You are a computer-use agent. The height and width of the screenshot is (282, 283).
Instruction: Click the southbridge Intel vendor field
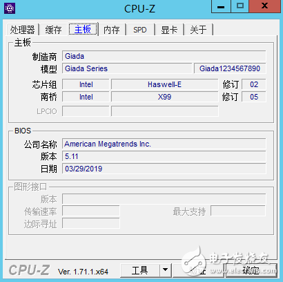tap(86, 97)
